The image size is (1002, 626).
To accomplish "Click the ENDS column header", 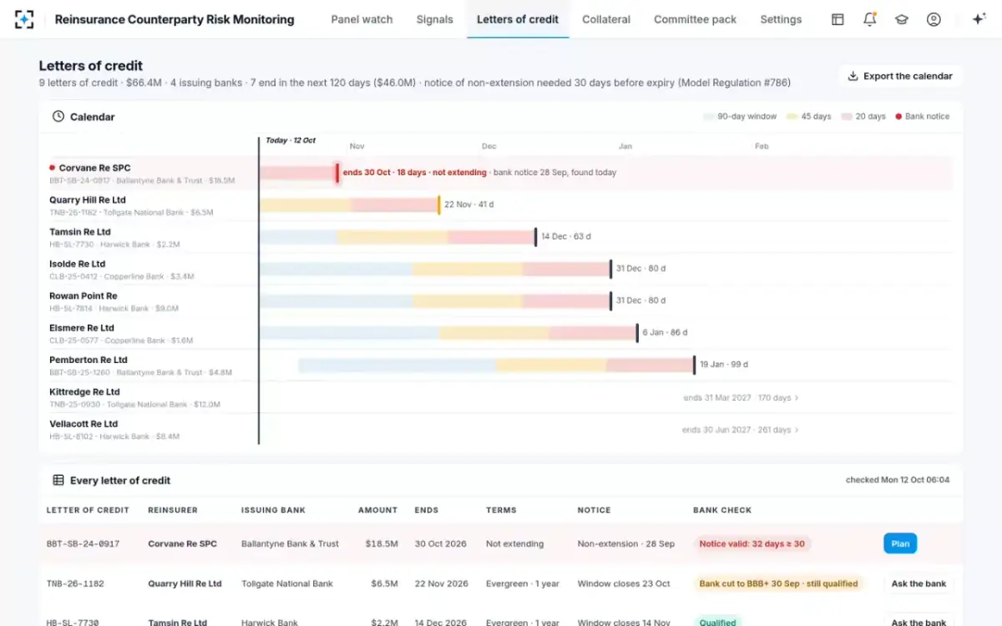I will pos(427,510).
